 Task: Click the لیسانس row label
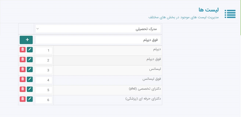tap(155, 69)
